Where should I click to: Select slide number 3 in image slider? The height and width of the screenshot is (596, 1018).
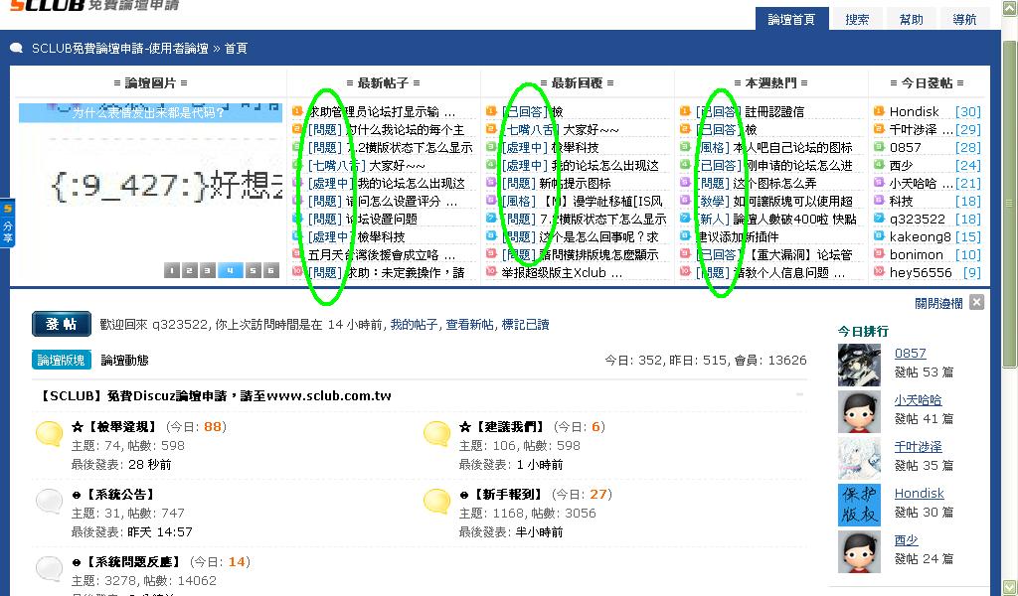(x=207, y=270)
